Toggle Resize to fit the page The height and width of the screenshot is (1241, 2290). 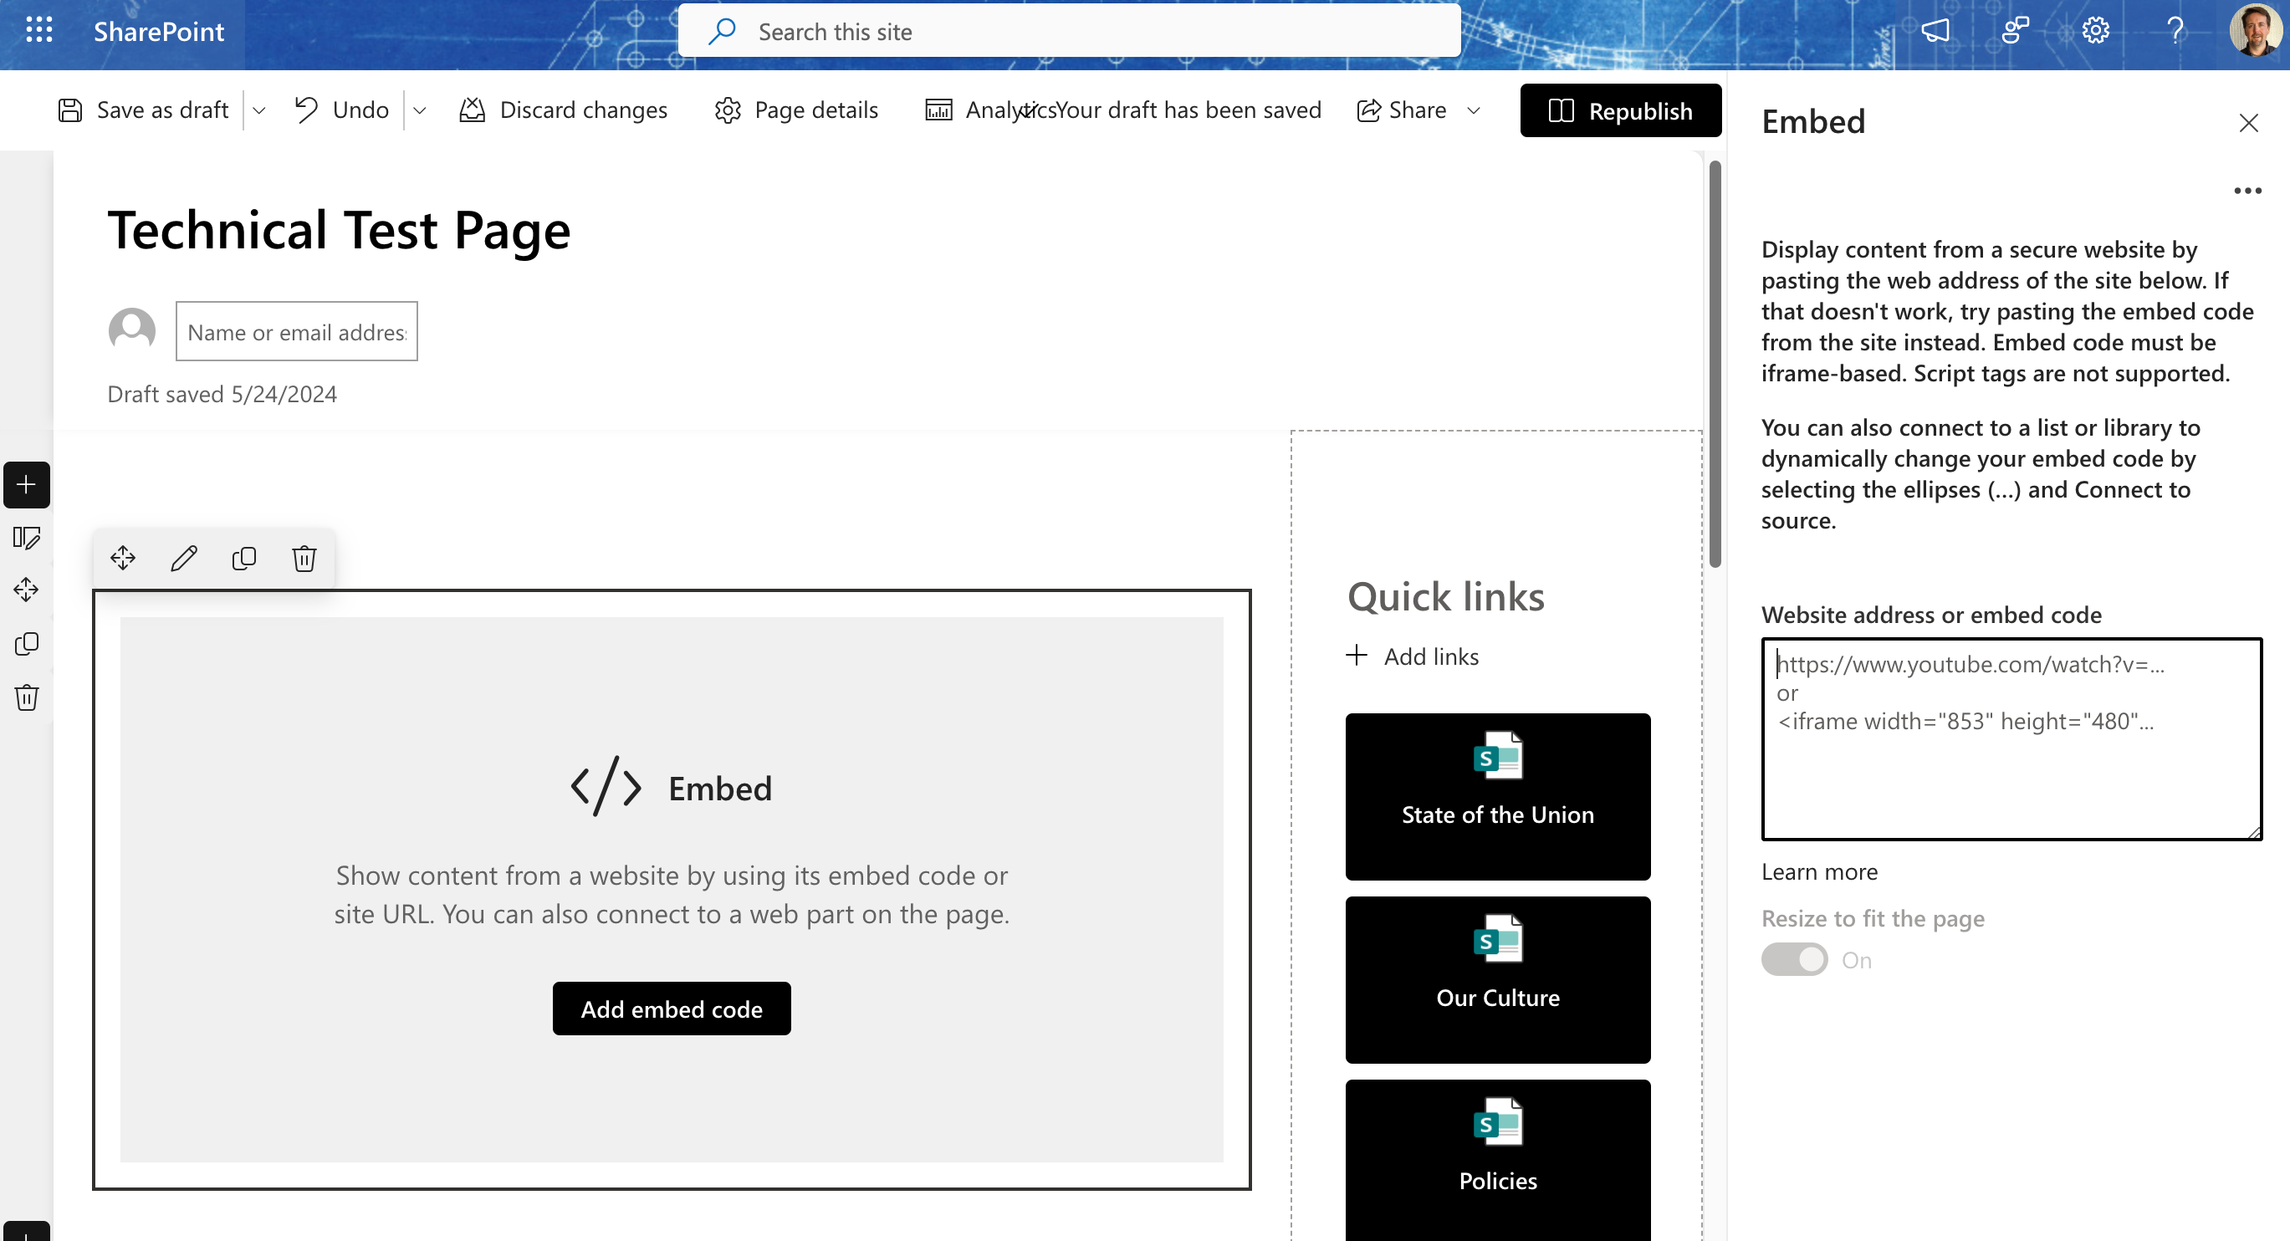(1794, 960)
